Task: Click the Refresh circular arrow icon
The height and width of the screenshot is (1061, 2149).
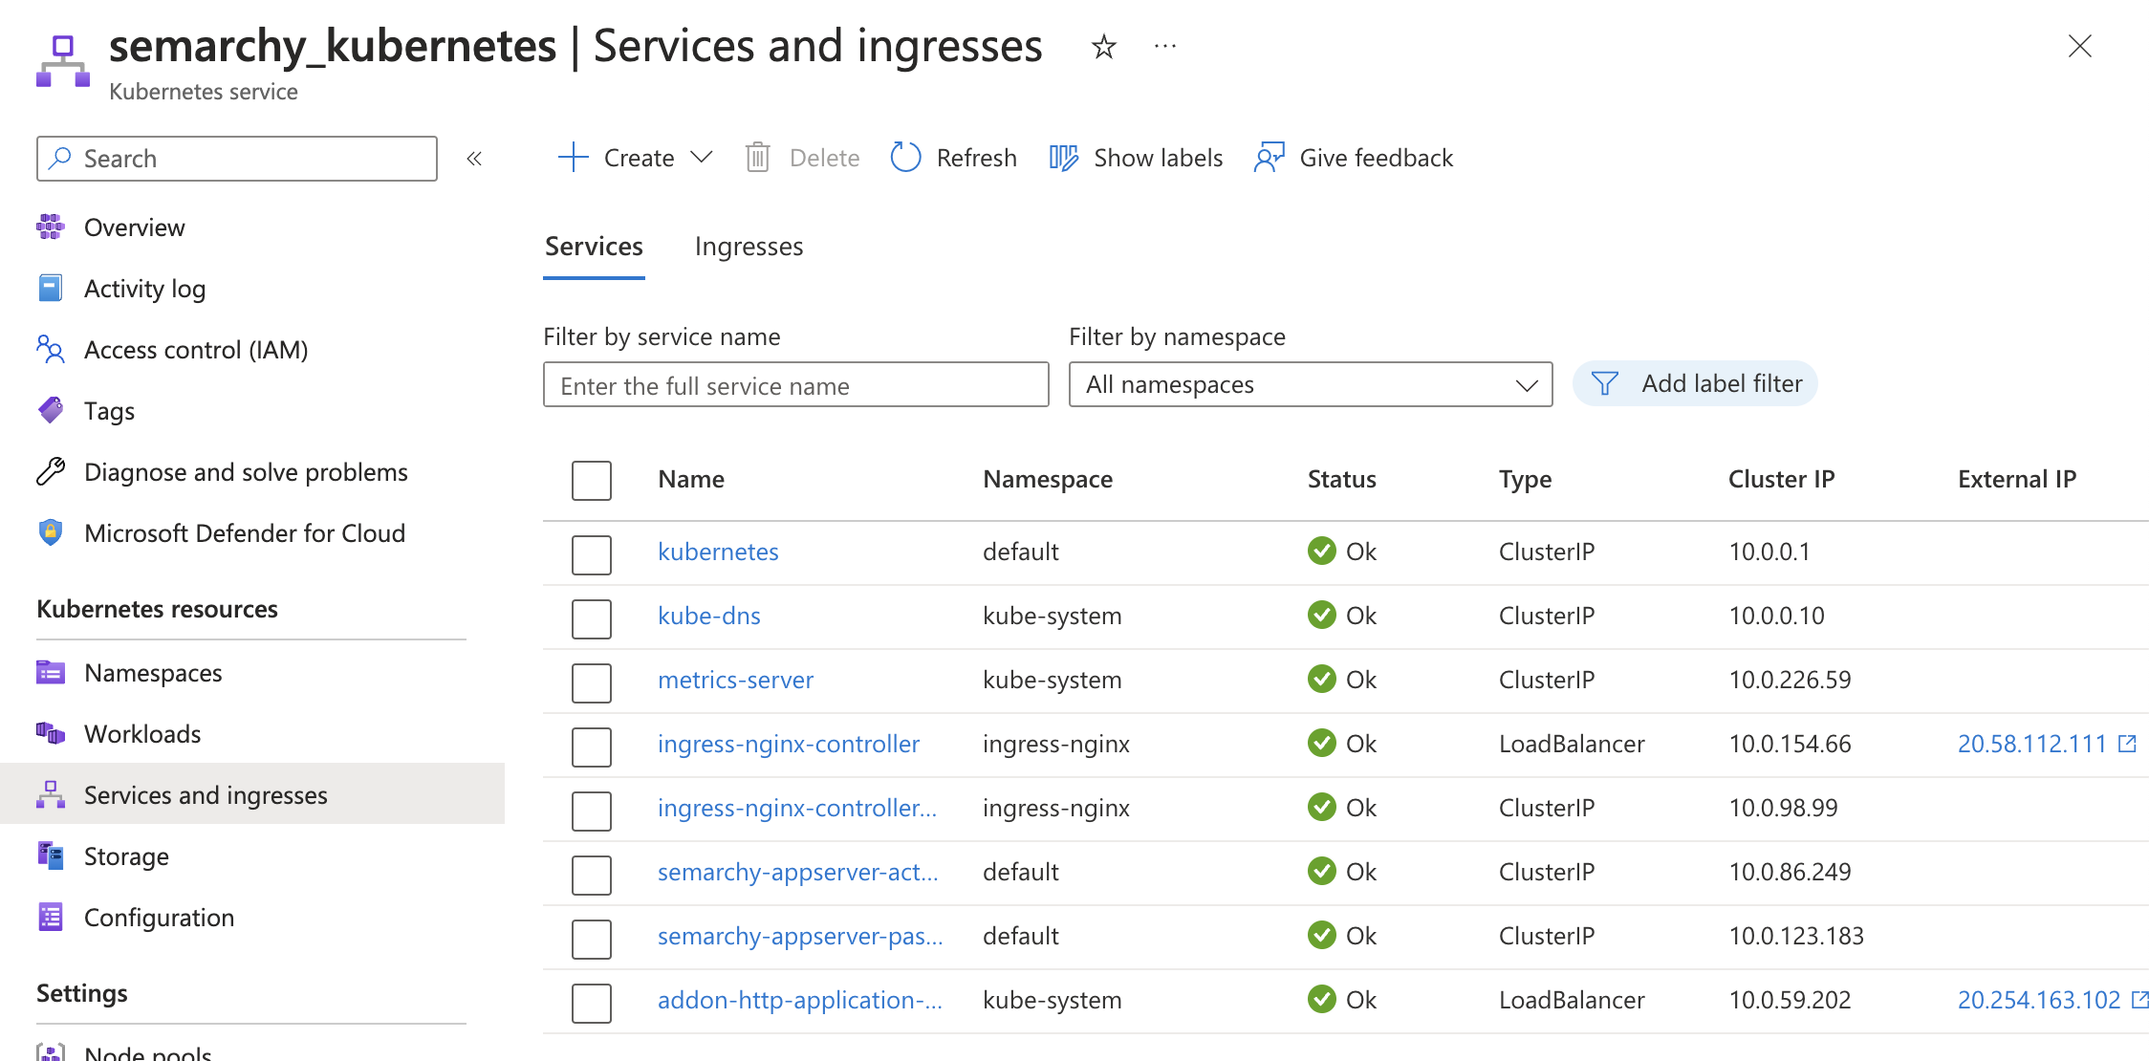Action: (905, 158)
